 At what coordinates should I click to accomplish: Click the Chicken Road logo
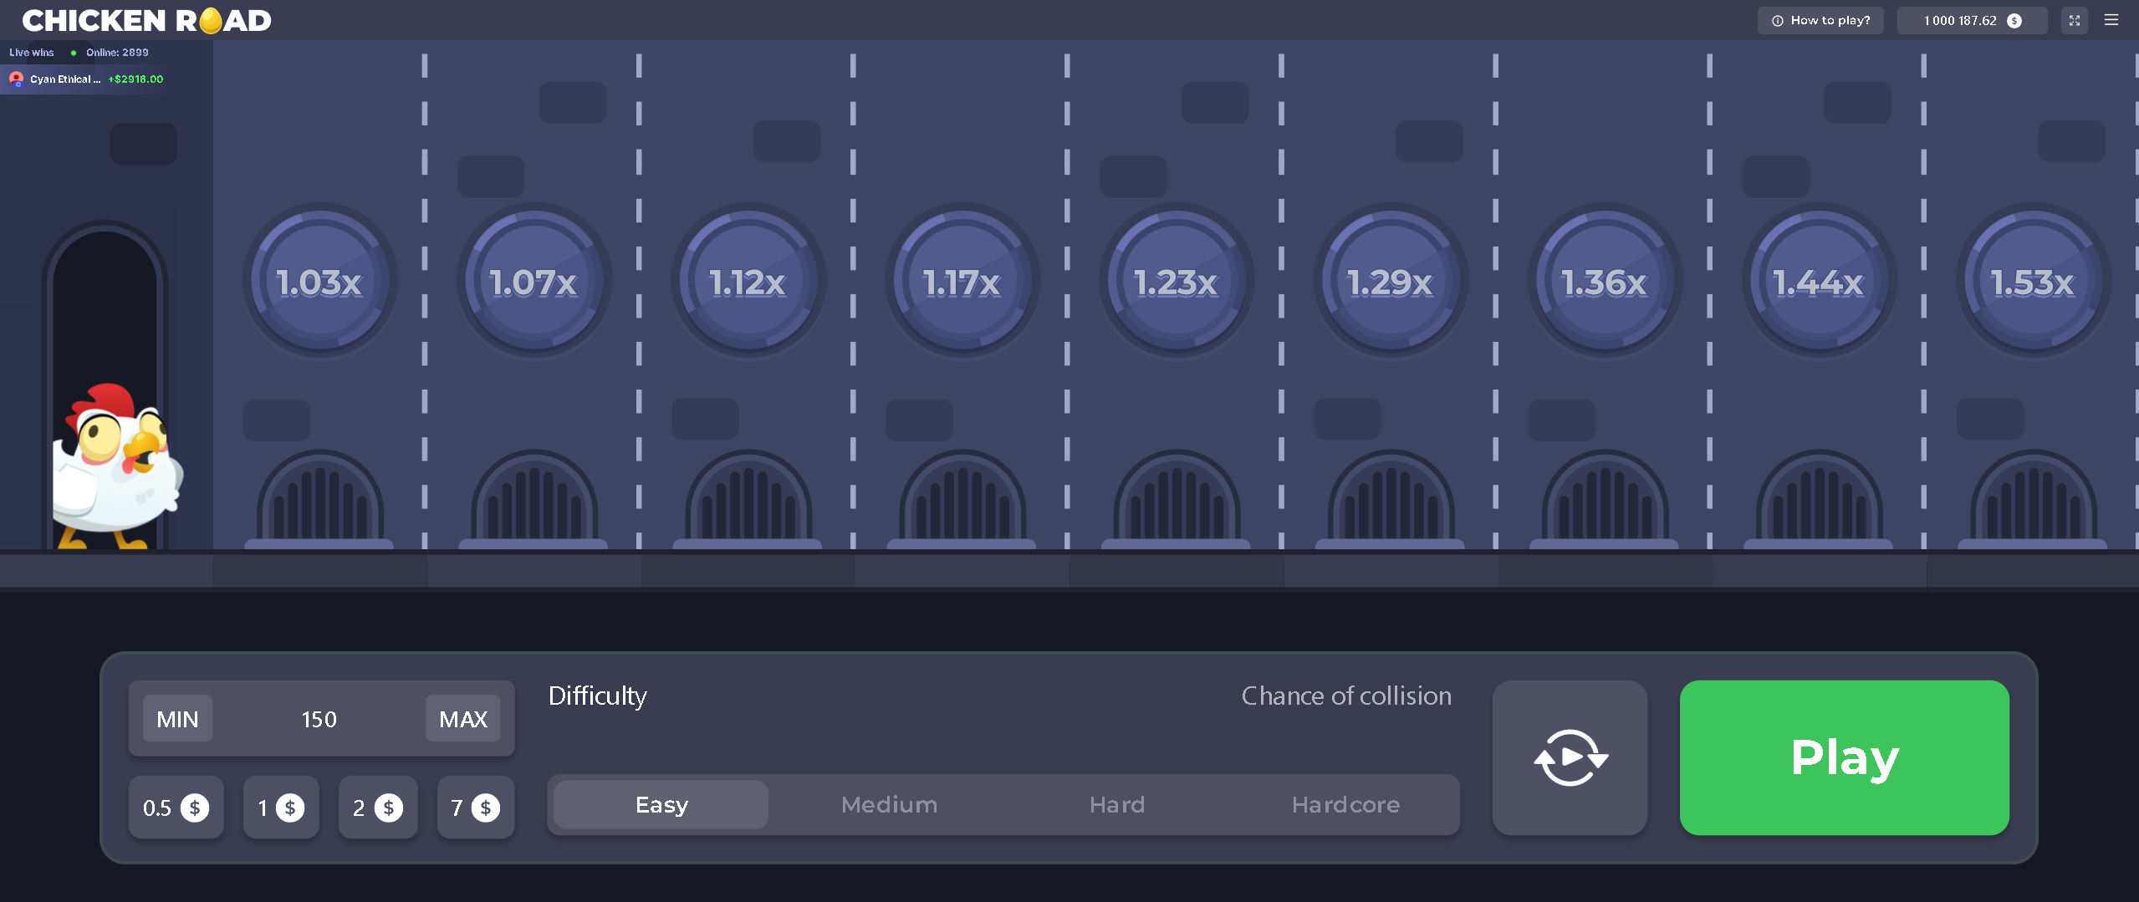click(145, 20)
